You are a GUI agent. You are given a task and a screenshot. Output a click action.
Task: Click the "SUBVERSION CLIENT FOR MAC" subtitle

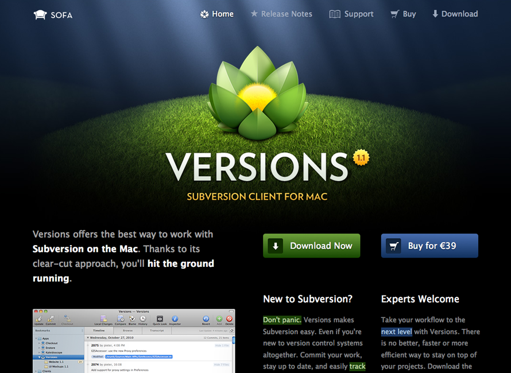(257, 197)
